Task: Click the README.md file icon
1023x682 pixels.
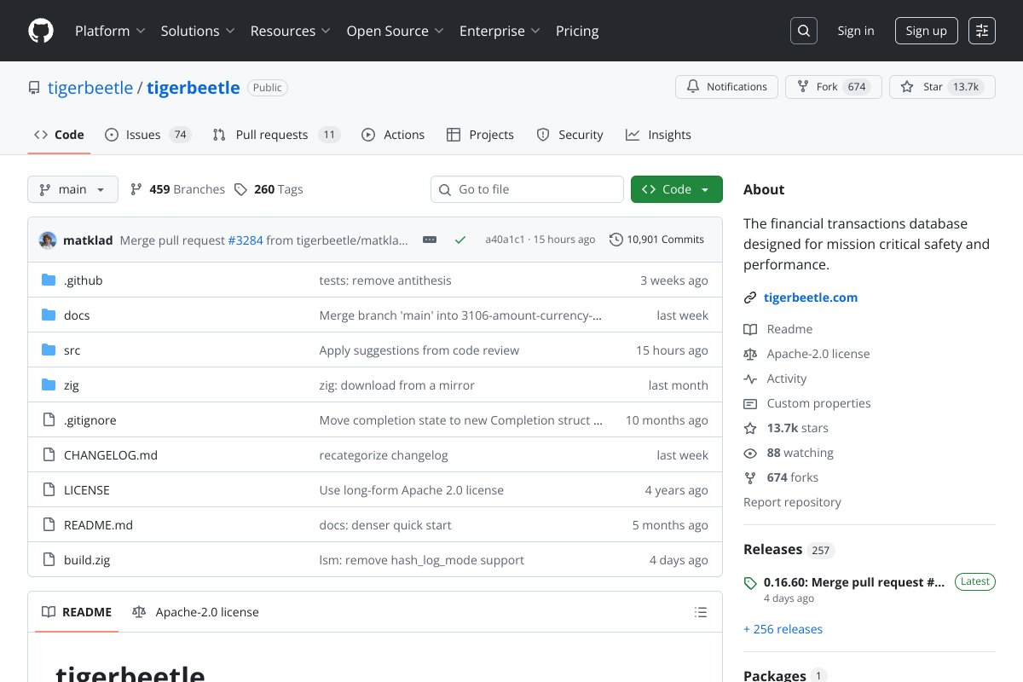Action: coord(49,524)
